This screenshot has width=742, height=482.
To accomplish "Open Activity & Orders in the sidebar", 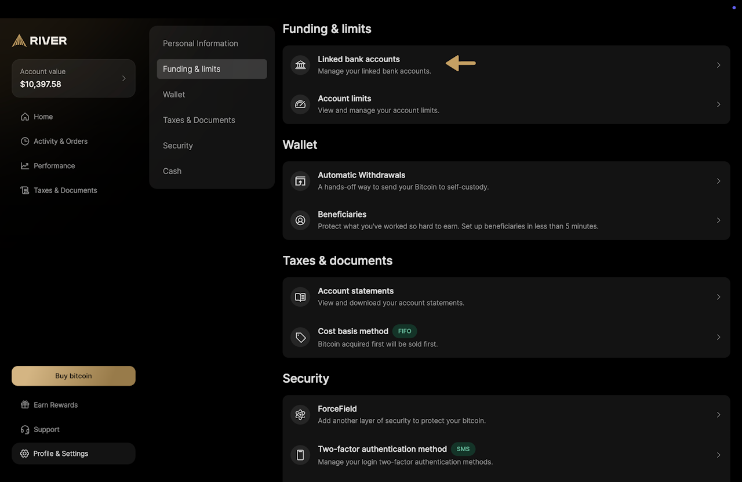I will pyautogui.click(x=60, y=141).
